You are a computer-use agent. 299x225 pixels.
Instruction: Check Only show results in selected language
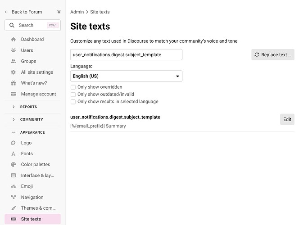(73, 102)
